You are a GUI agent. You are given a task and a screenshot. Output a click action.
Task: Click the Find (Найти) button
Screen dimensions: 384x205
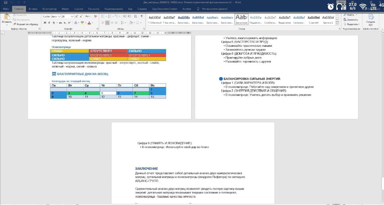350,15
